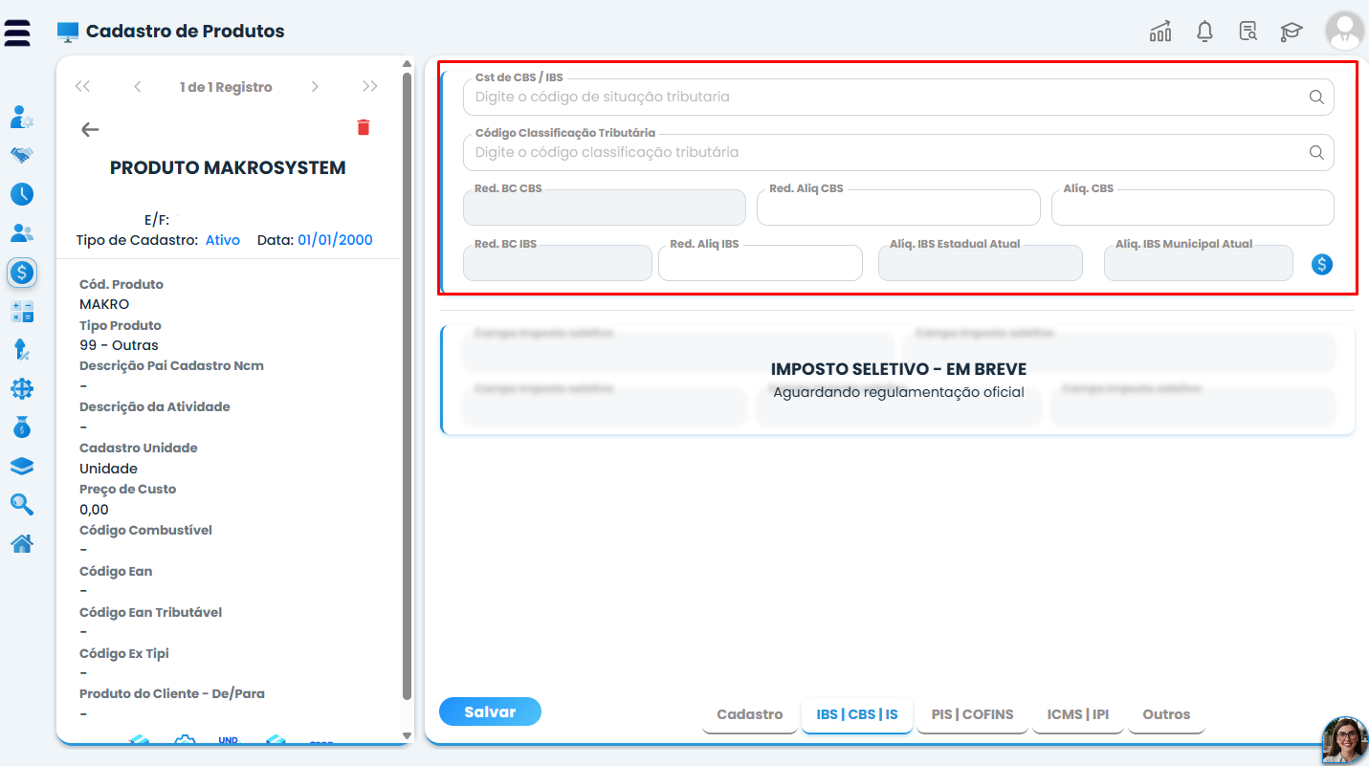Go to previous record chevron
This screenshot has width=1369, height=766.
click(x=138, y=87)
